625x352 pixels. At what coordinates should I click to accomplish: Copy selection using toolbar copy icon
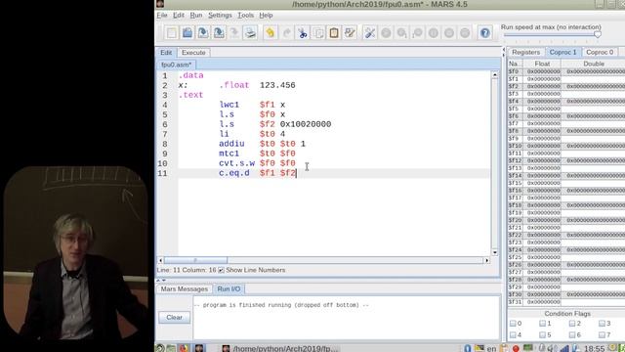pos(318,32)
